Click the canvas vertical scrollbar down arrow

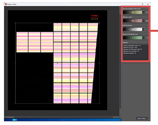tap(120, 115)
